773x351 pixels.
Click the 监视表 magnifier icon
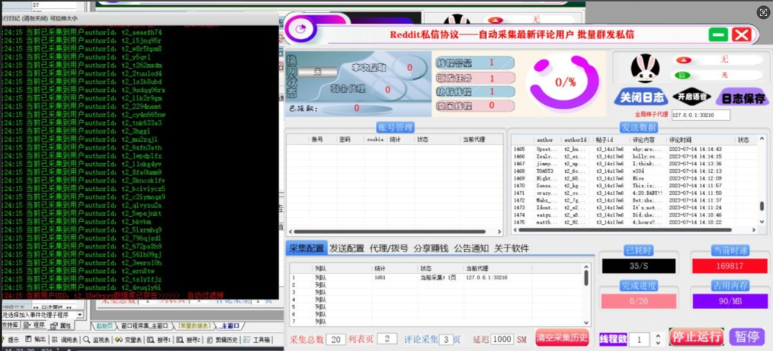coord(87,340)
